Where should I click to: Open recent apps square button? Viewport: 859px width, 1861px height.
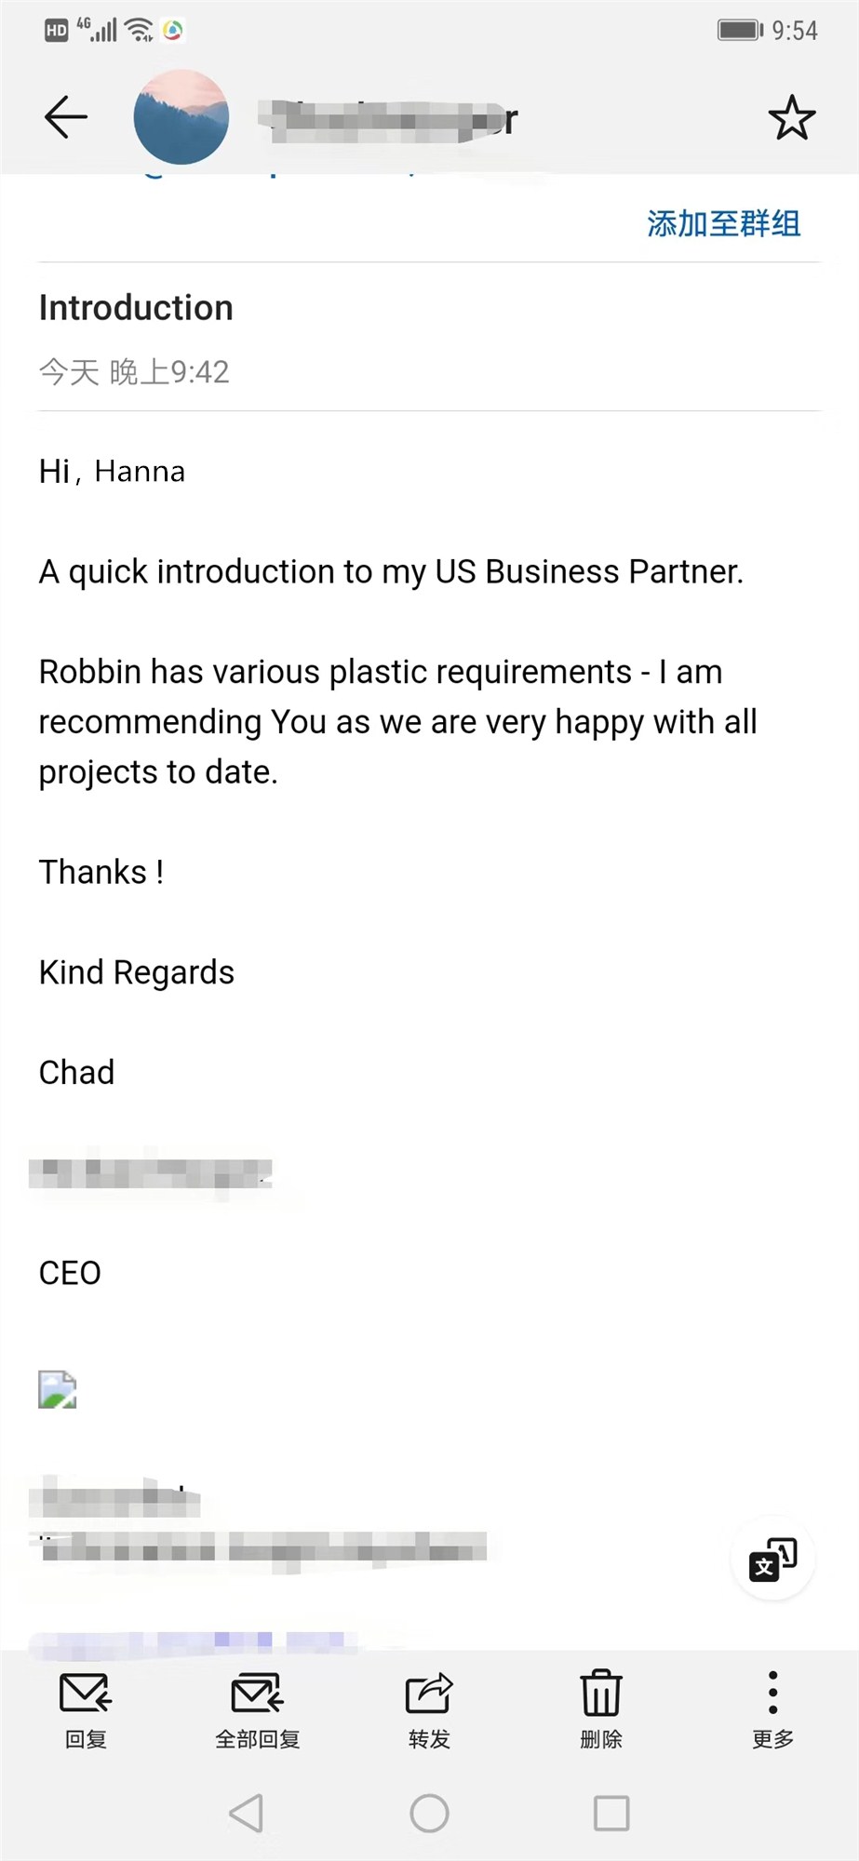[x=611, y=1813]
